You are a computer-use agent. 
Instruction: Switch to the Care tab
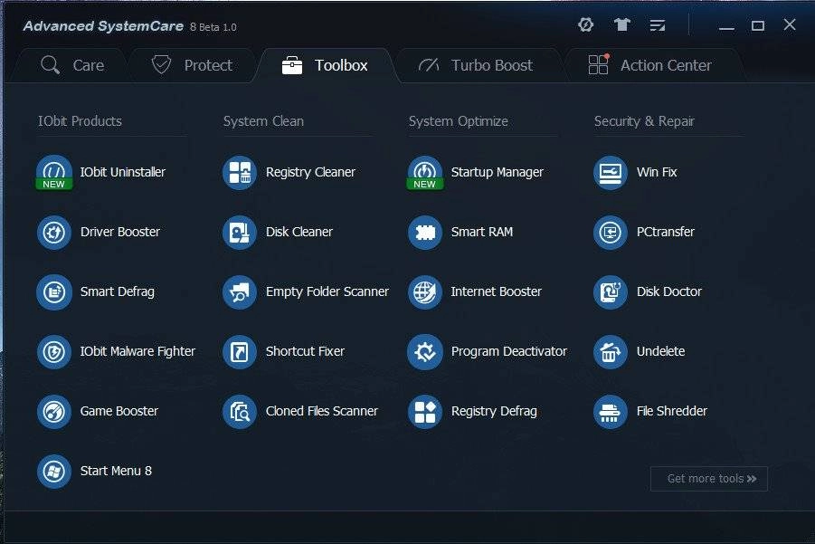pyautogui.click(x=72, y=65)
